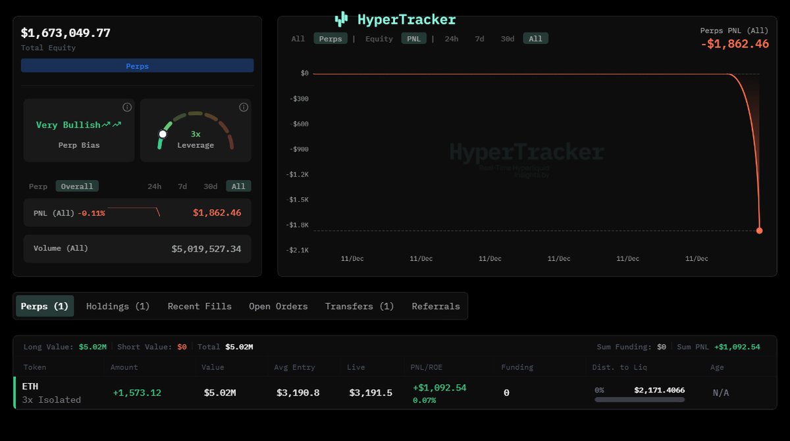The image size is (790, 441).
Task: Select Overall in left panel toggle
Action: pos(77,186)
